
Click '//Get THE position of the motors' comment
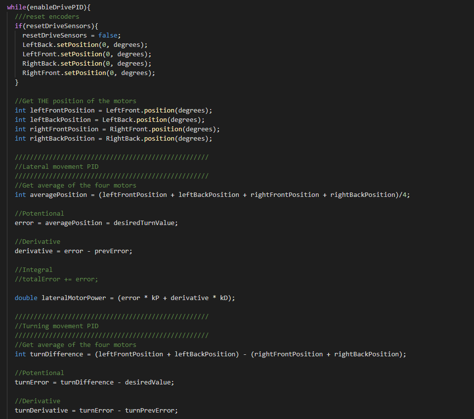[76, 101]
